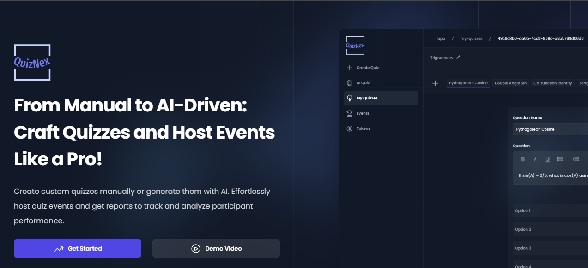
Task: Insert a bulleted list in the editor
Action: click(576, 159)
